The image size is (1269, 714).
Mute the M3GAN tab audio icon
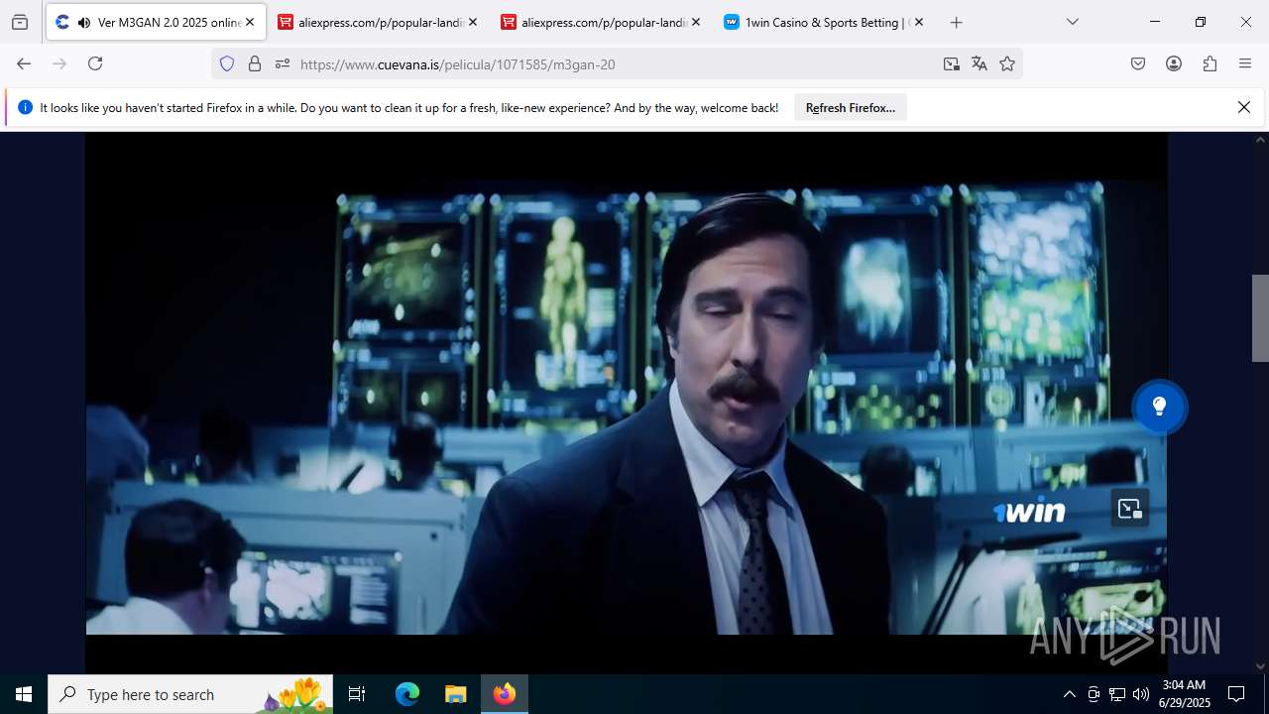[x=83, y=22]
